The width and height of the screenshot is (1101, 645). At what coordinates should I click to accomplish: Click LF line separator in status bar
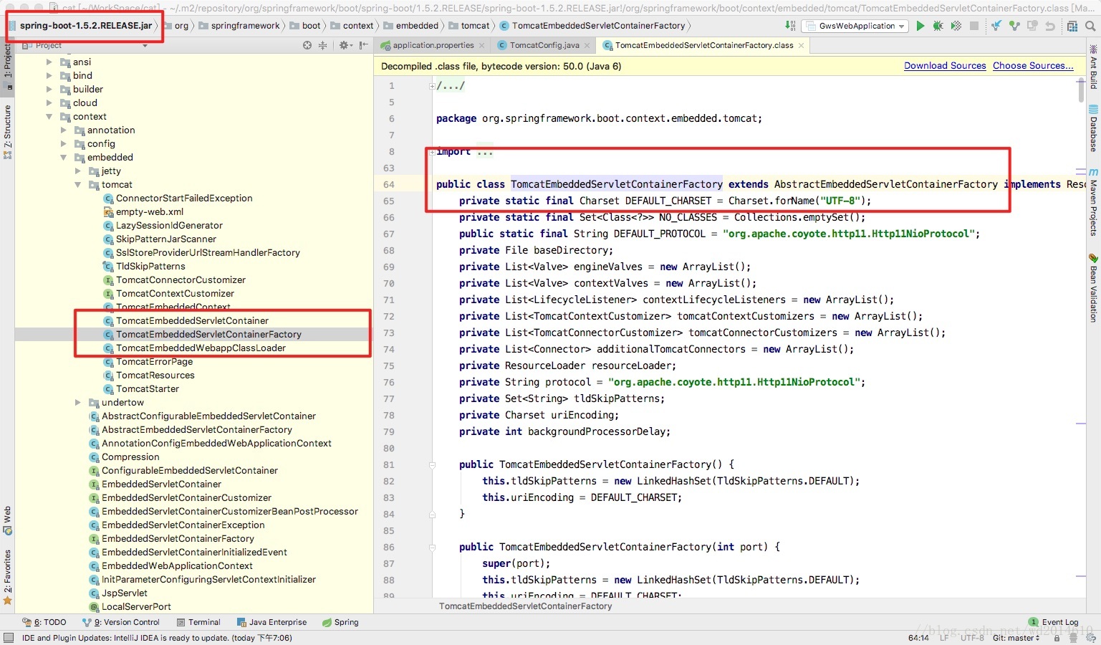[x=944, y=638]
